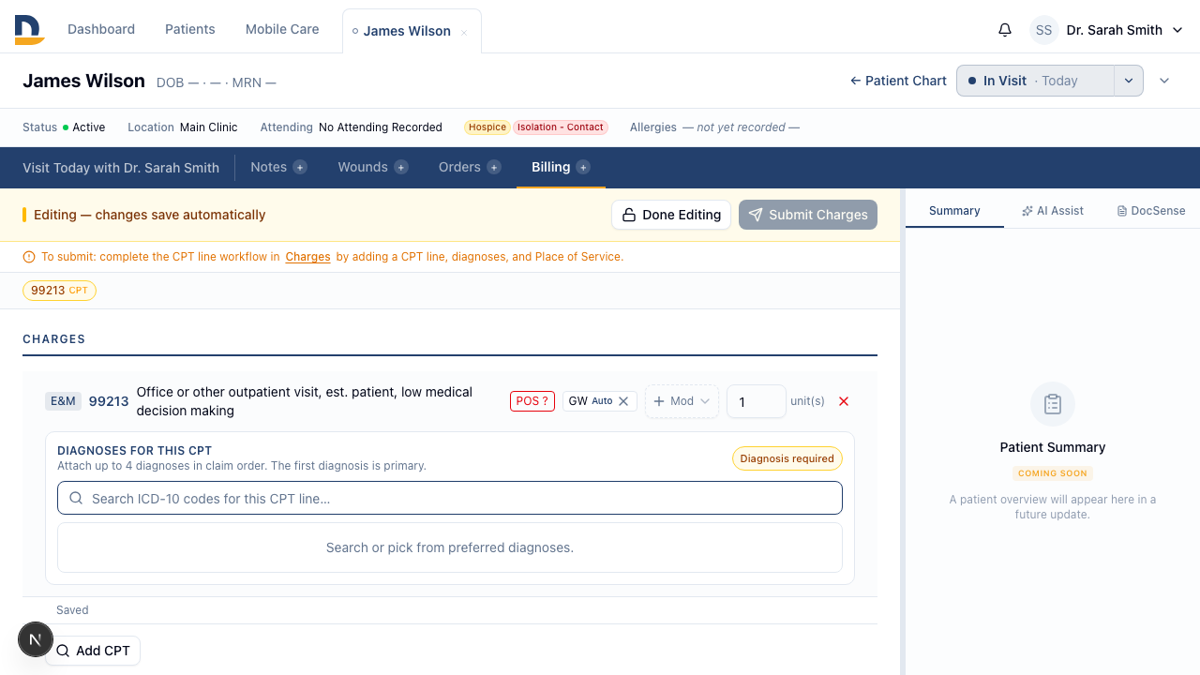The width and height of the screenshot is (1200, 675).
Task: Click the round N badge icon
Action: click(x=36, y=640)
